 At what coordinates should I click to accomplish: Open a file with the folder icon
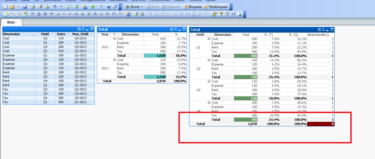pyautogui.click(x=12, y=7)
